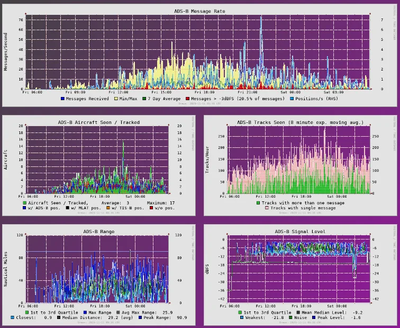Click the green Noise swatch

point(290,317)
